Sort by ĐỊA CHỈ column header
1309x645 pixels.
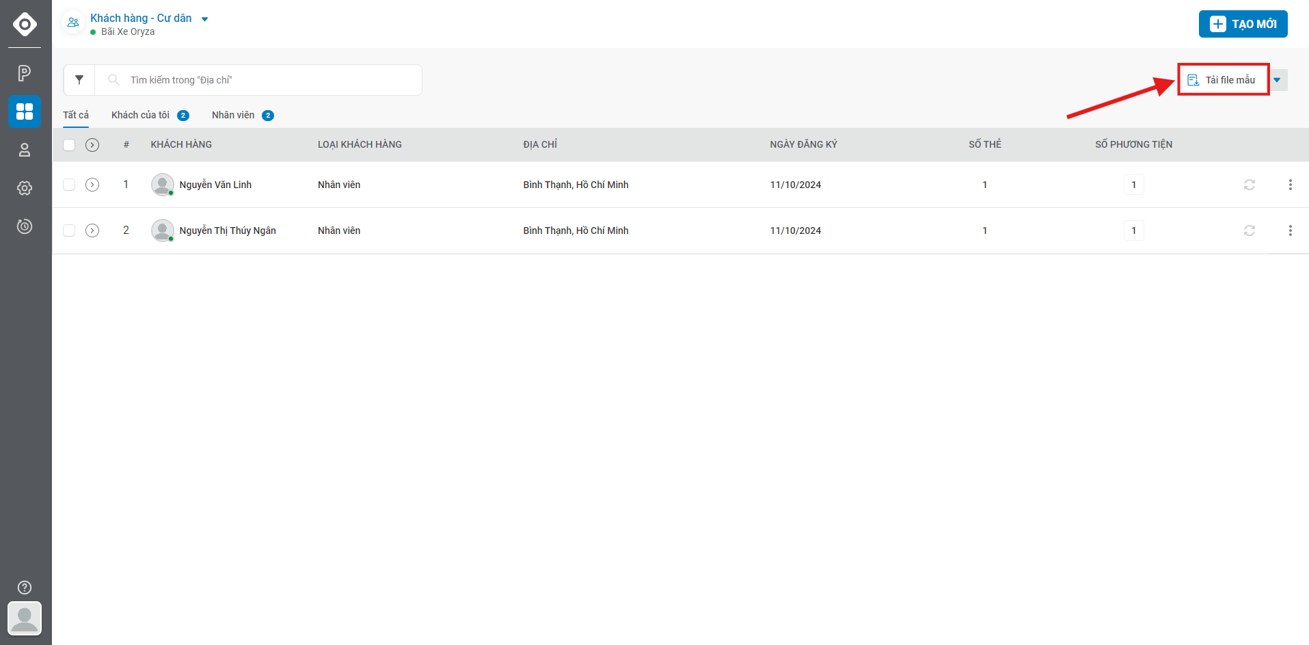click(x=540, y=144)
